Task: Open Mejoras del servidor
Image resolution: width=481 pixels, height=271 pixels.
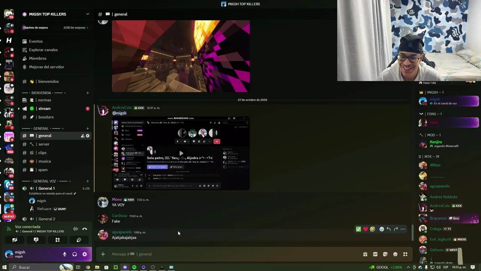Action: [x=56, y=67]
